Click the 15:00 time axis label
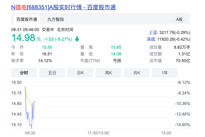Screen dimensions: 205x137 166,133
